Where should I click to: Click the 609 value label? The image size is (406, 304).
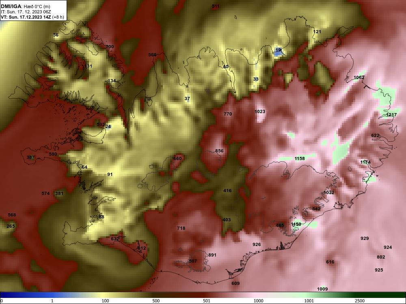tap(235, 283)
